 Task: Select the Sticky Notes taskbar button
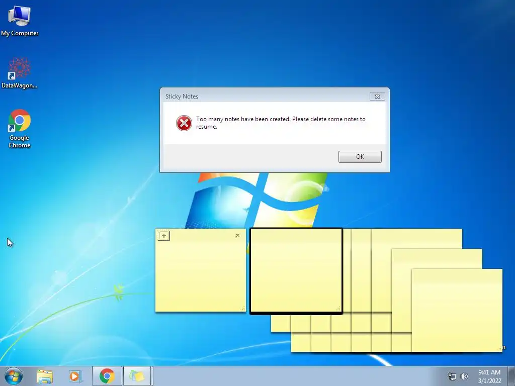(137, 376)
